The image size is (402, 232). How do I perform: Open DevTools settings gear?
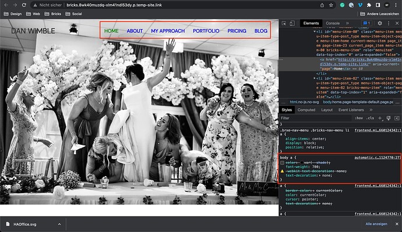point(380,23)
